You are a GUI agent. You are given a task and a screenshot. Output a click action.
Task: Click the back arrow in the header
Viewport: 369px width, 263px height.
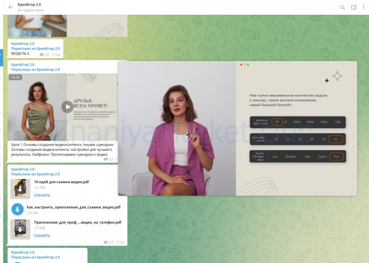tap(11, 7)
